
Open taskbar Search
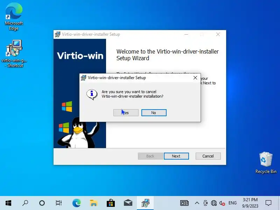(x=25, y=203)
